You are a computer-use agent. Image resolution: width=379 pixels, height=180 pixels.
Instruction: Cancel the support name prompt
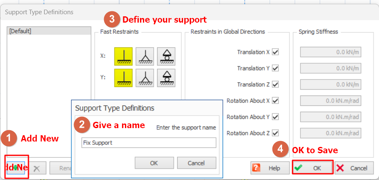coord(196,162)
